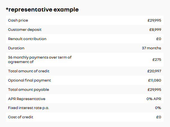
Task: Click the 0% APR value
Action: (x=154, y=99)
